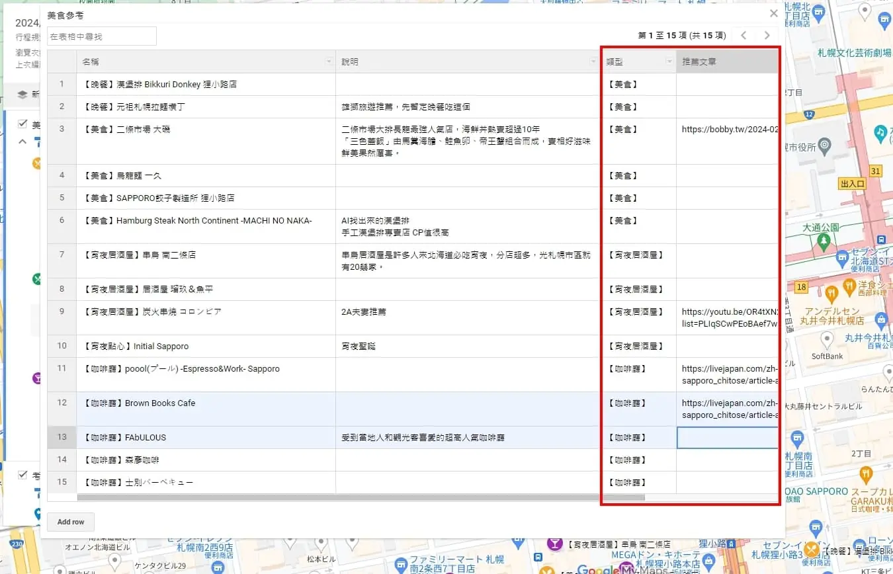Select row number 7 header
The image size is (893, 574).
[x=62, y=261]
